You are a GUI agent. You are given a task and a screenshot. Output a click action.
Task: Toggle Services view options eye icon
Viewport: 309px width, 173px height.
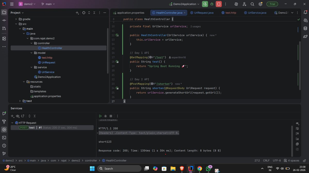18,116
